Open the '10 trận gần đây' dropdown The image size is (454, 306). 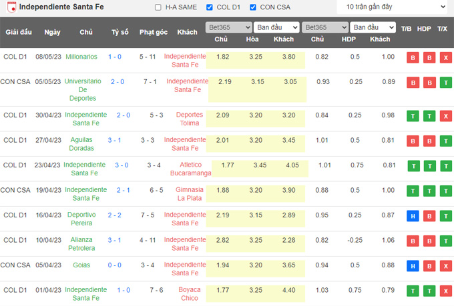(392, 7)
